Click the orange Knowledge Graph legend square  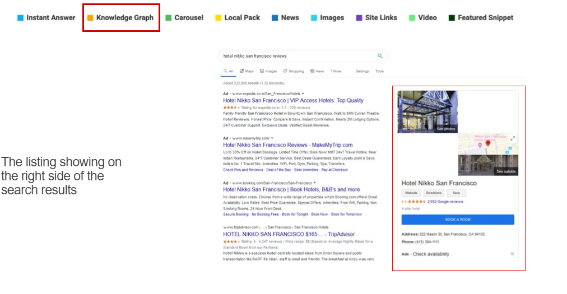(x=90, y=18)
